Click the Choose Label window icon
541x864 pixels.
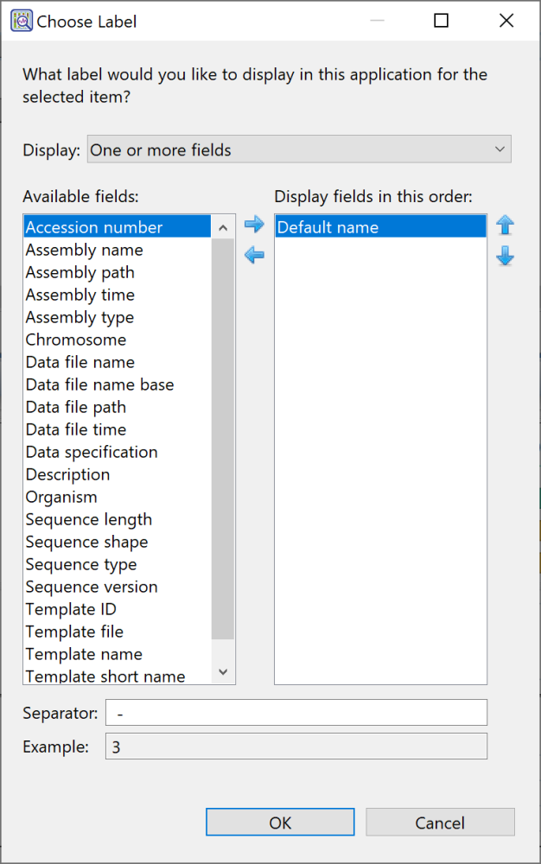tap(21, 21)
